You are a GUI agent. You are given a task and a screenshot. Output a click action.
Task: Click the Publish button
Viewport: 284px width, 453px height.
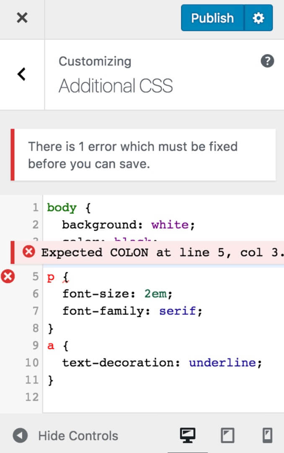coord(212,18)
